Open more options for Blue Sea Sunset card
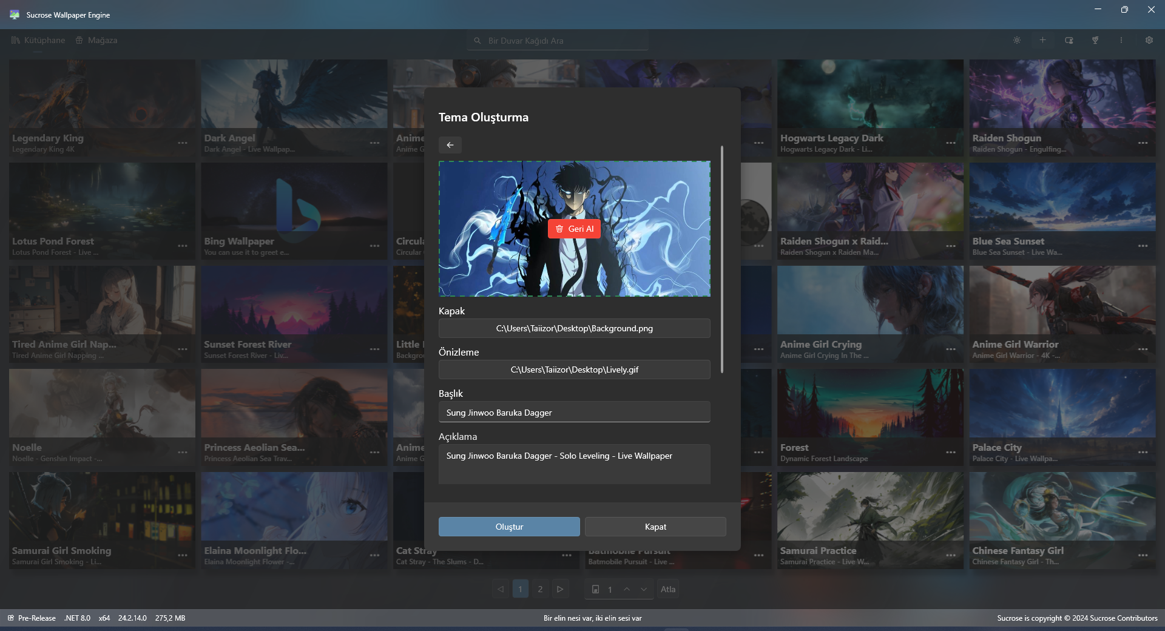Screen dimensions: 1165x631 click(1143, 246)
